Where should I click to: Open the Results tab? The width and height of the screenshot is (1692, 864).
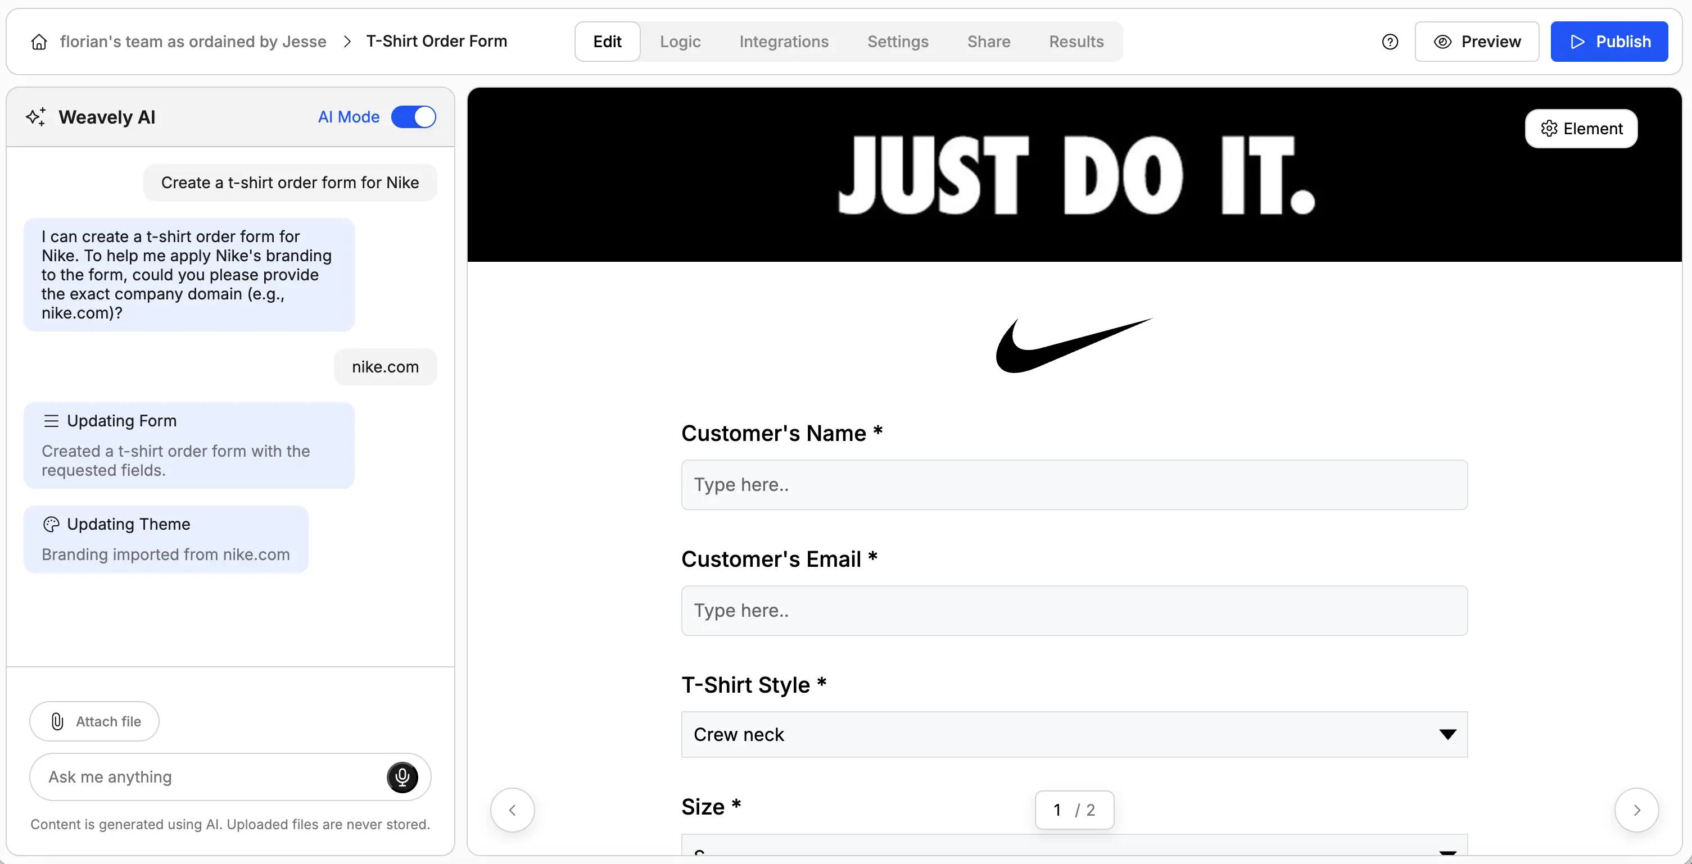(1076, 42)
